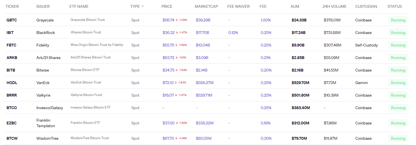Click the MARKETCAP column header
The height and width of the screenshot is (145, 416).
206,6
